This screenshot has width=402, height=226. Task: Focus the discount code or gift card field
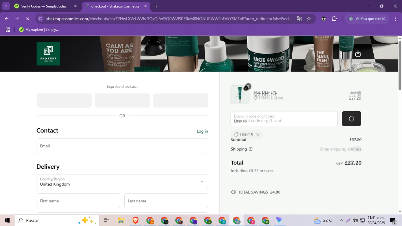click(284, 118)
